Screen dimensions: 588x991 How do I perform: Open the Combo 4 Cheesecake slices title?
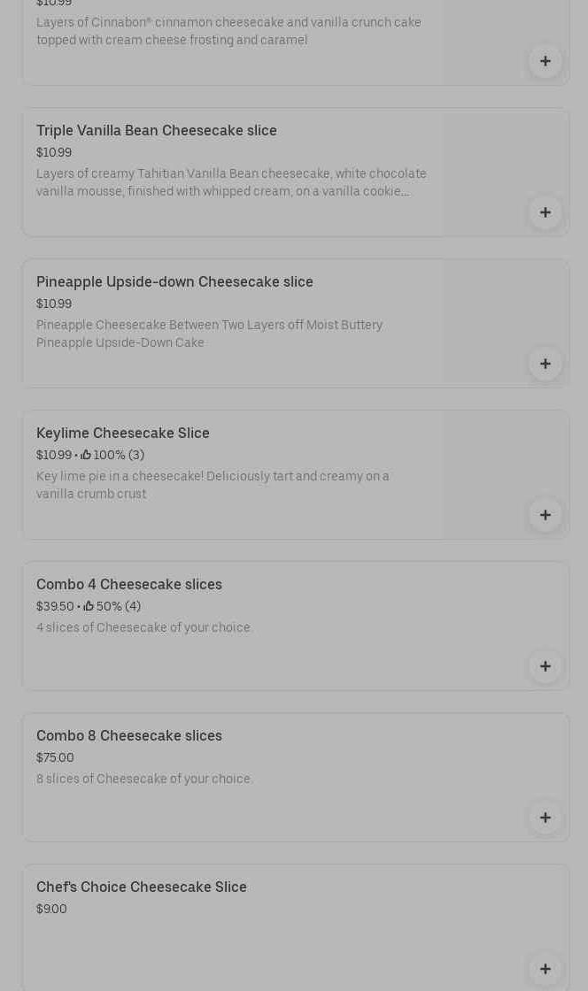pyautogui.click(x=129, y=585)
